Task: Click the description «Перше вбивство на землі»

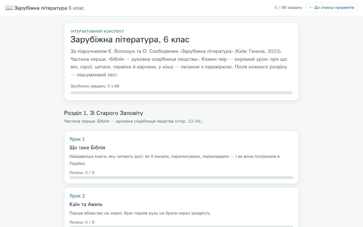Action: (140, 213)
